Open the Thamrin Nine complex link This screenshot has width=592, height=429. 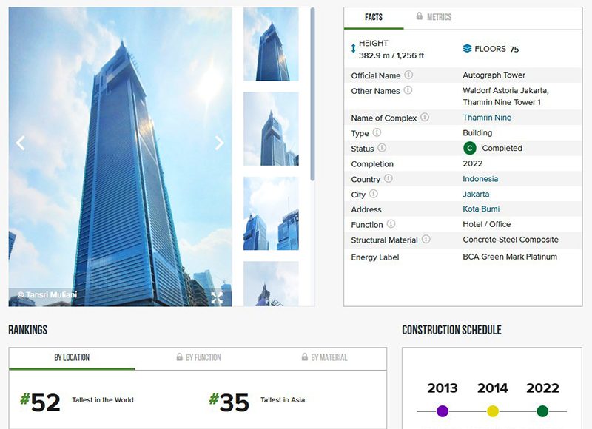487,118
